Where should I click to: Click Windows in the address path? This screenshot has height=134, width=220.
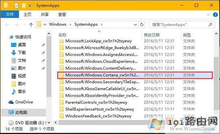pyautogui.click(x=58, y=24)
